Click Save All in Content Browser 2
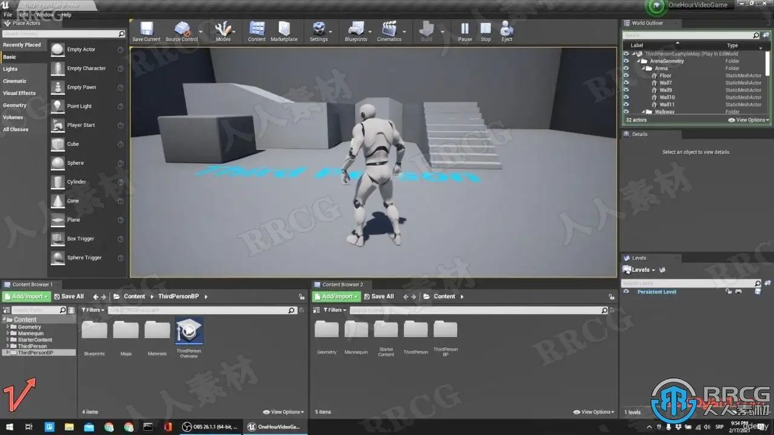Screen dimensions: 774x435 pos(379,297)
